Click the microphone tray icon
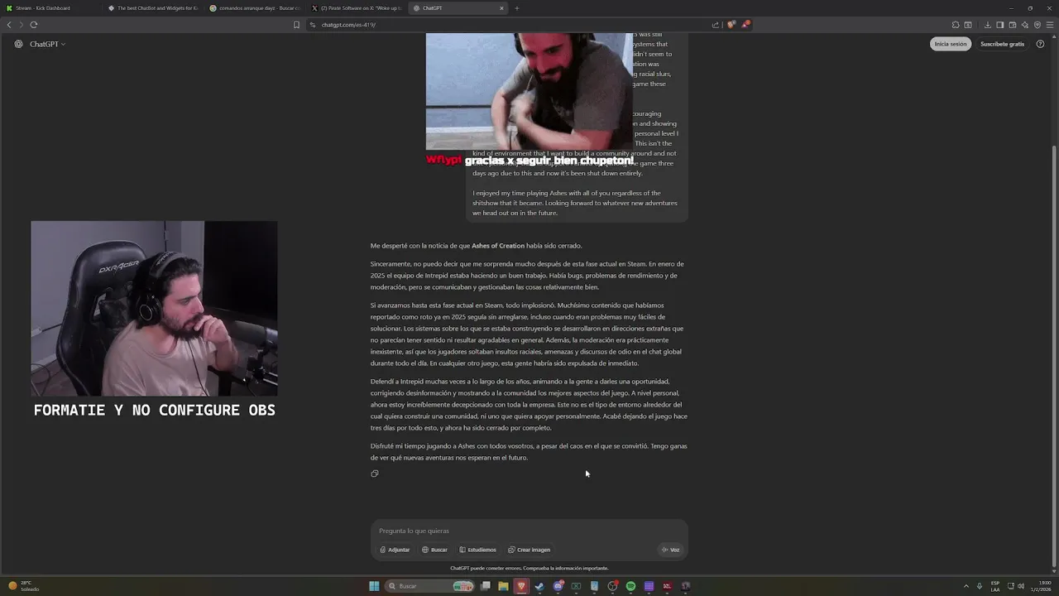This screenshot has width=1059, height=596. (980, 586)
